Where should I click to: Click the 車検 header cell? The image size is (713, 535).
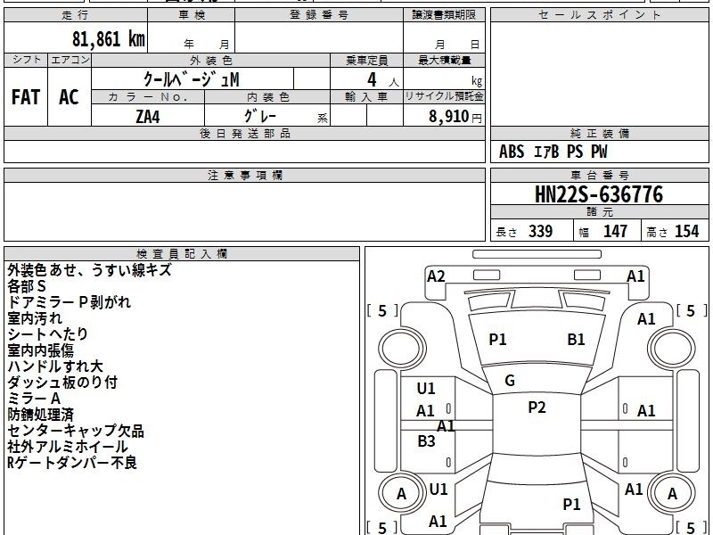[x=192, y=14]
